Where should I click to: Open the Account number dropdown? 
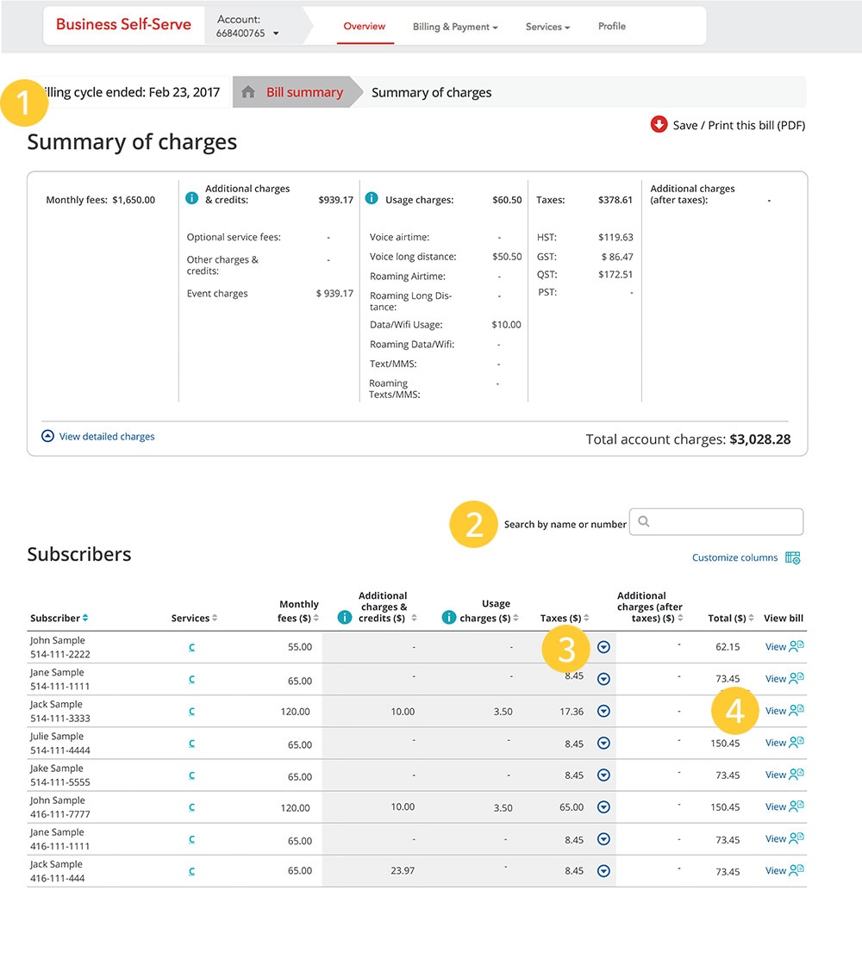click(276, 34)
